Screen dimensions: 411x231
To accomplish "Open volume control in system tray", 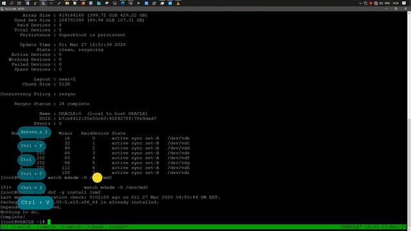I will tap(381, 3).
